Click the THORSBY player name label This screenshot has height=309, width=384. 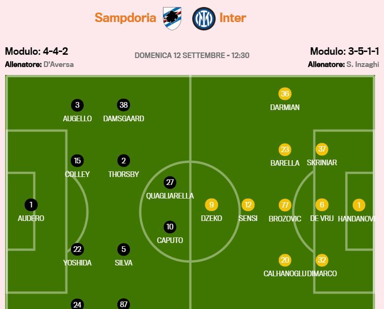click(x=123, y=174)
